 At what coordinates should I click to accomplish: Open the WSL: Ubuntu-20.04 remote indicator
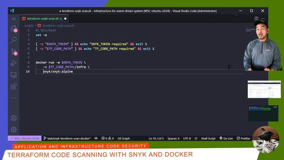pyautogui.click(x=25, y=138)
